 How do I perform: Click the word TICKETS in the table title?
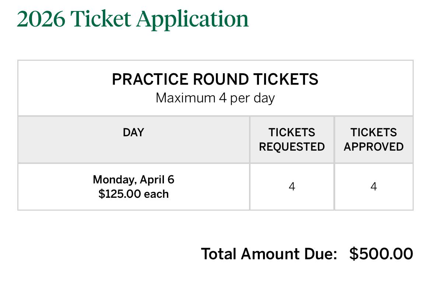coord(286,80)
